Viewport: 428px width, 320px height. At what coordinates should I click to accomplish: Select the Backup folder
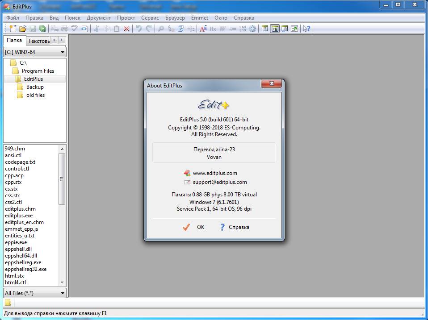(x=35, y=87)
